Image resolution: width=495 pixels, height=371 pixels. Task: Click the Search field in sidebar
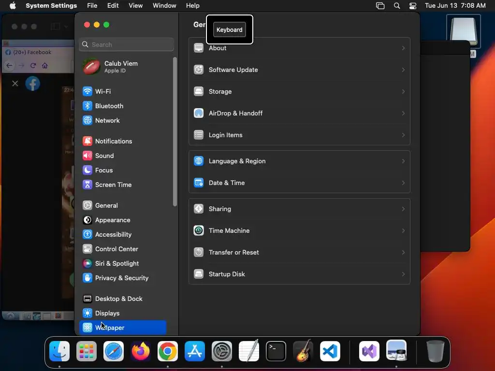126,44
